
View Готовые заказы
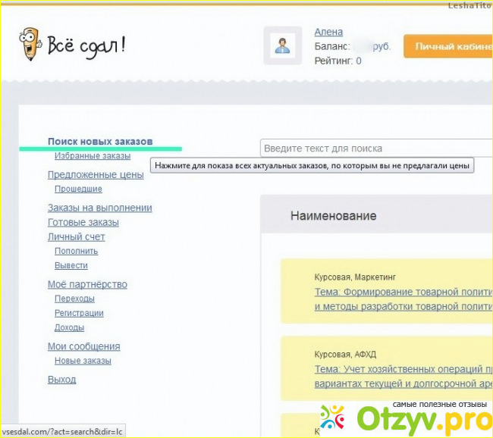tap(83, 222)
